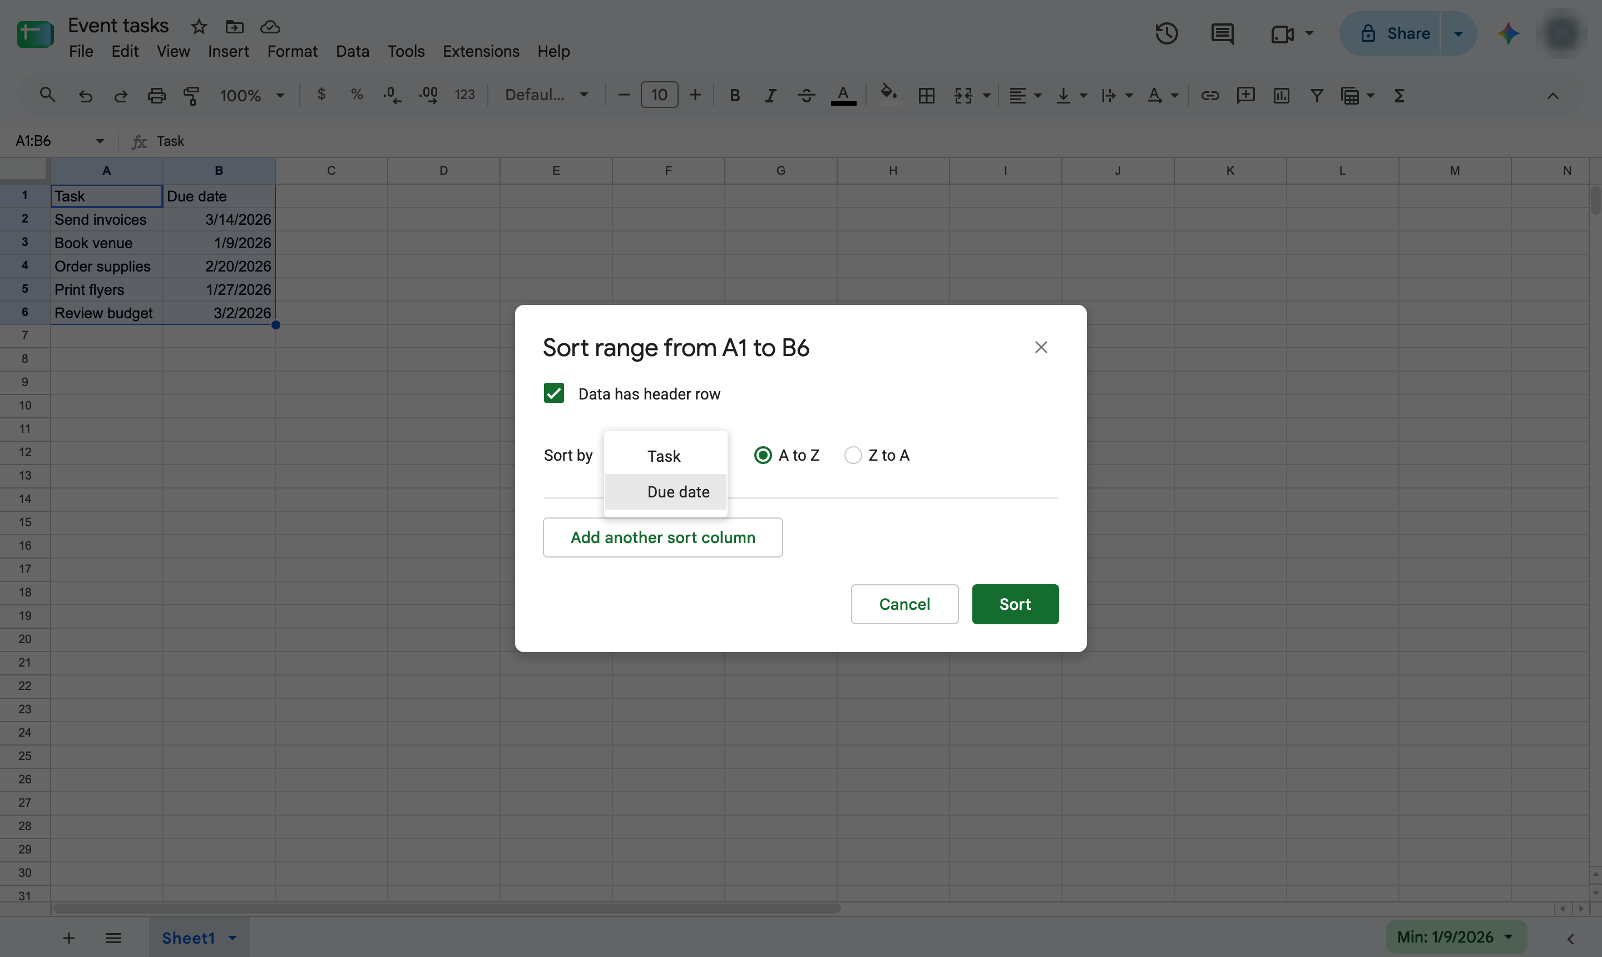This screenshot has height=957, width=1602.
Task: Toggle strikethrough formatting
Action: [806, 96]
